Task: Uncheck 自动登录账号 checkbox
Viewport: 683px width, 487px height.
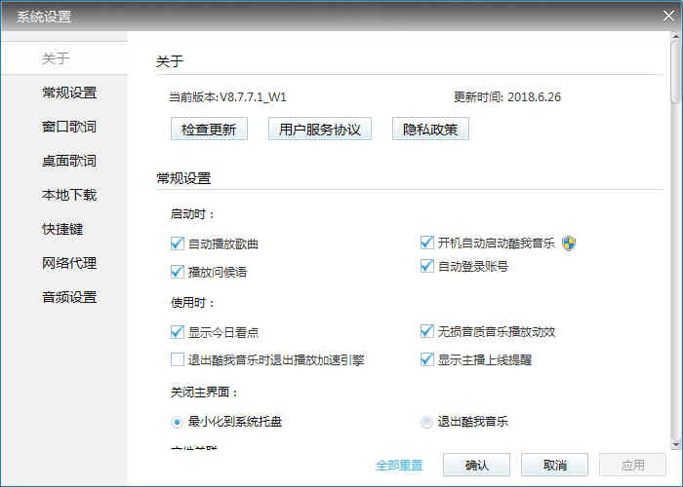Action: click(426, 266)
